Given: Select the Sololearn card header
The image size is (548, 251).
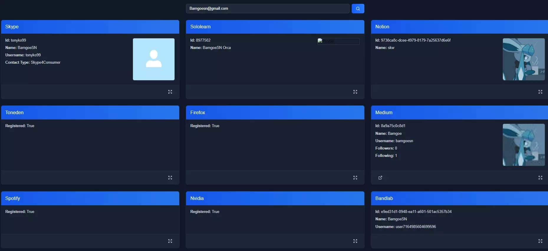Looking at the screenshot, I should (275, 27).
